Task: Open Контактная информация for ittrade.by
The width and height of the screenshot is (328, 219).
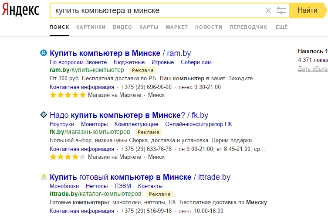Action: pyautogui.click(x=82, y=211)
